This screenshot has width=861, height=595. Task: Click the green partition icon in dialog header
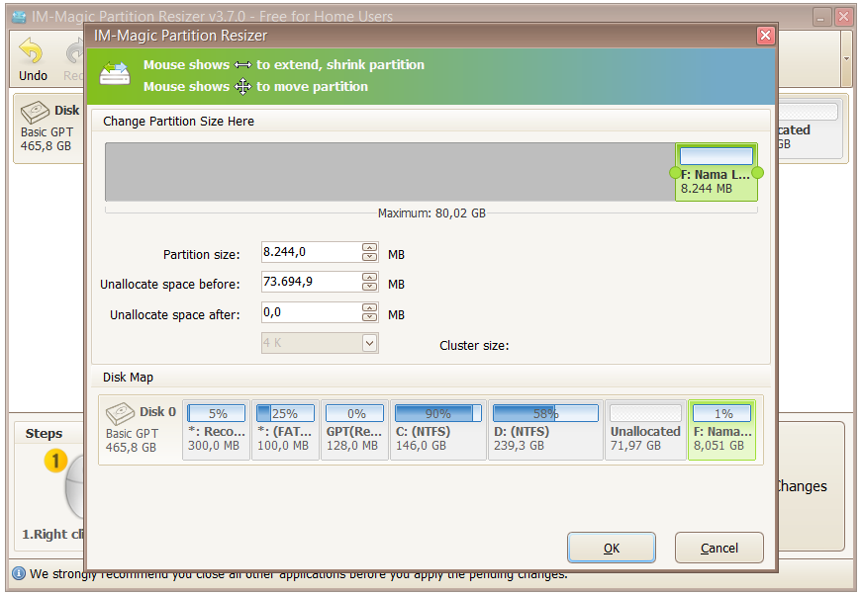click(115, 76)
